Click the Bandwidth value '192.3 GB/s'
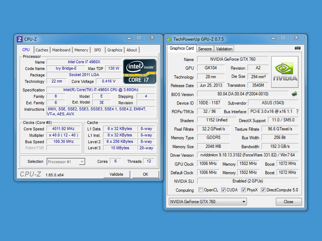 pos(280,146)
